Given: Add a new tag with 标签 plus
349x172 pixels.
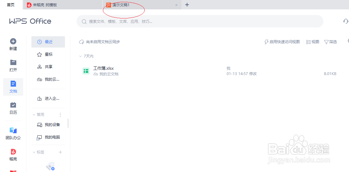Looking at the screenshot, I should [60, 152].
